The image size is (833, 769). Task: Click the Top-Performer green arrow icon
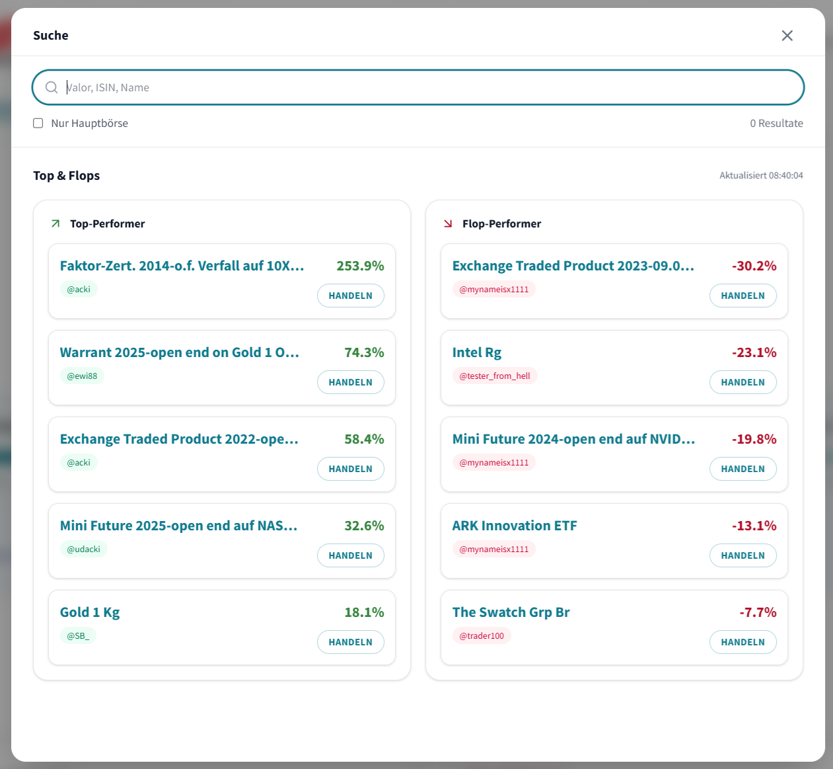55,223
